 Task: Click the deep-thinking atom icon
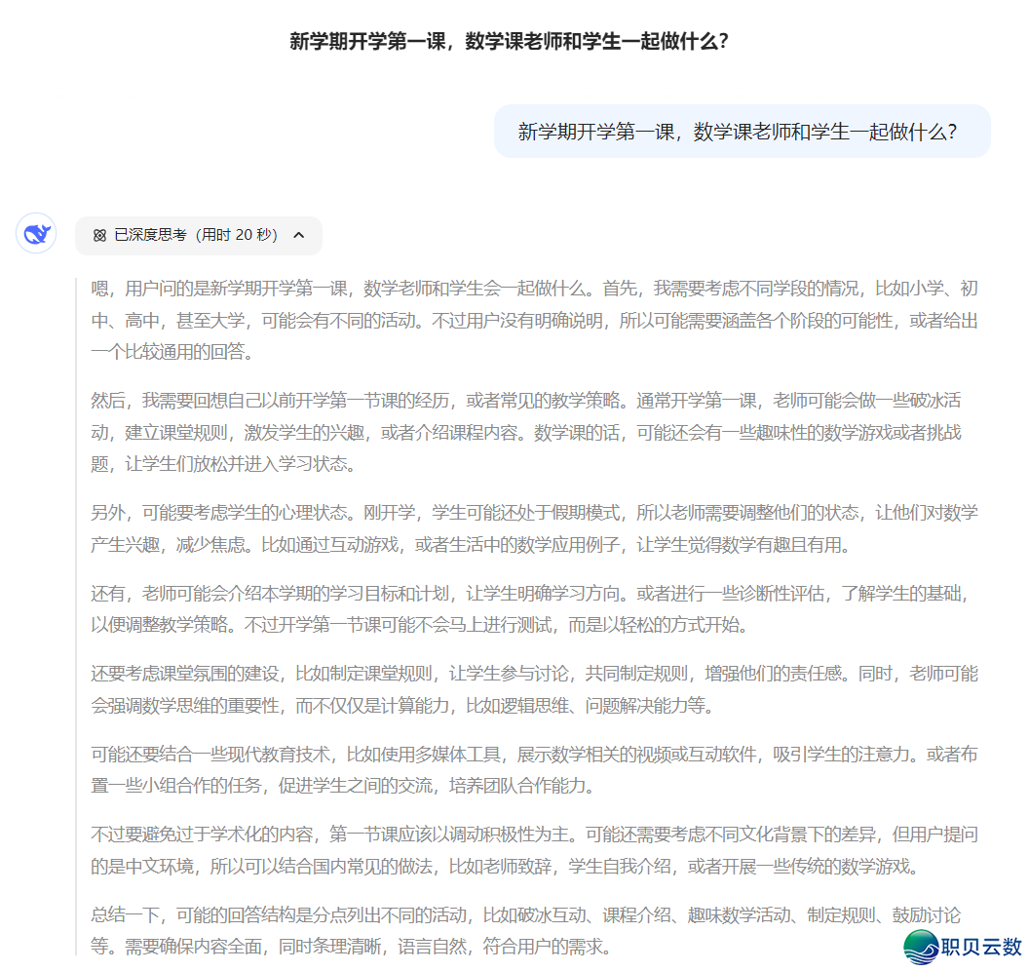click(x=99, y=235)
